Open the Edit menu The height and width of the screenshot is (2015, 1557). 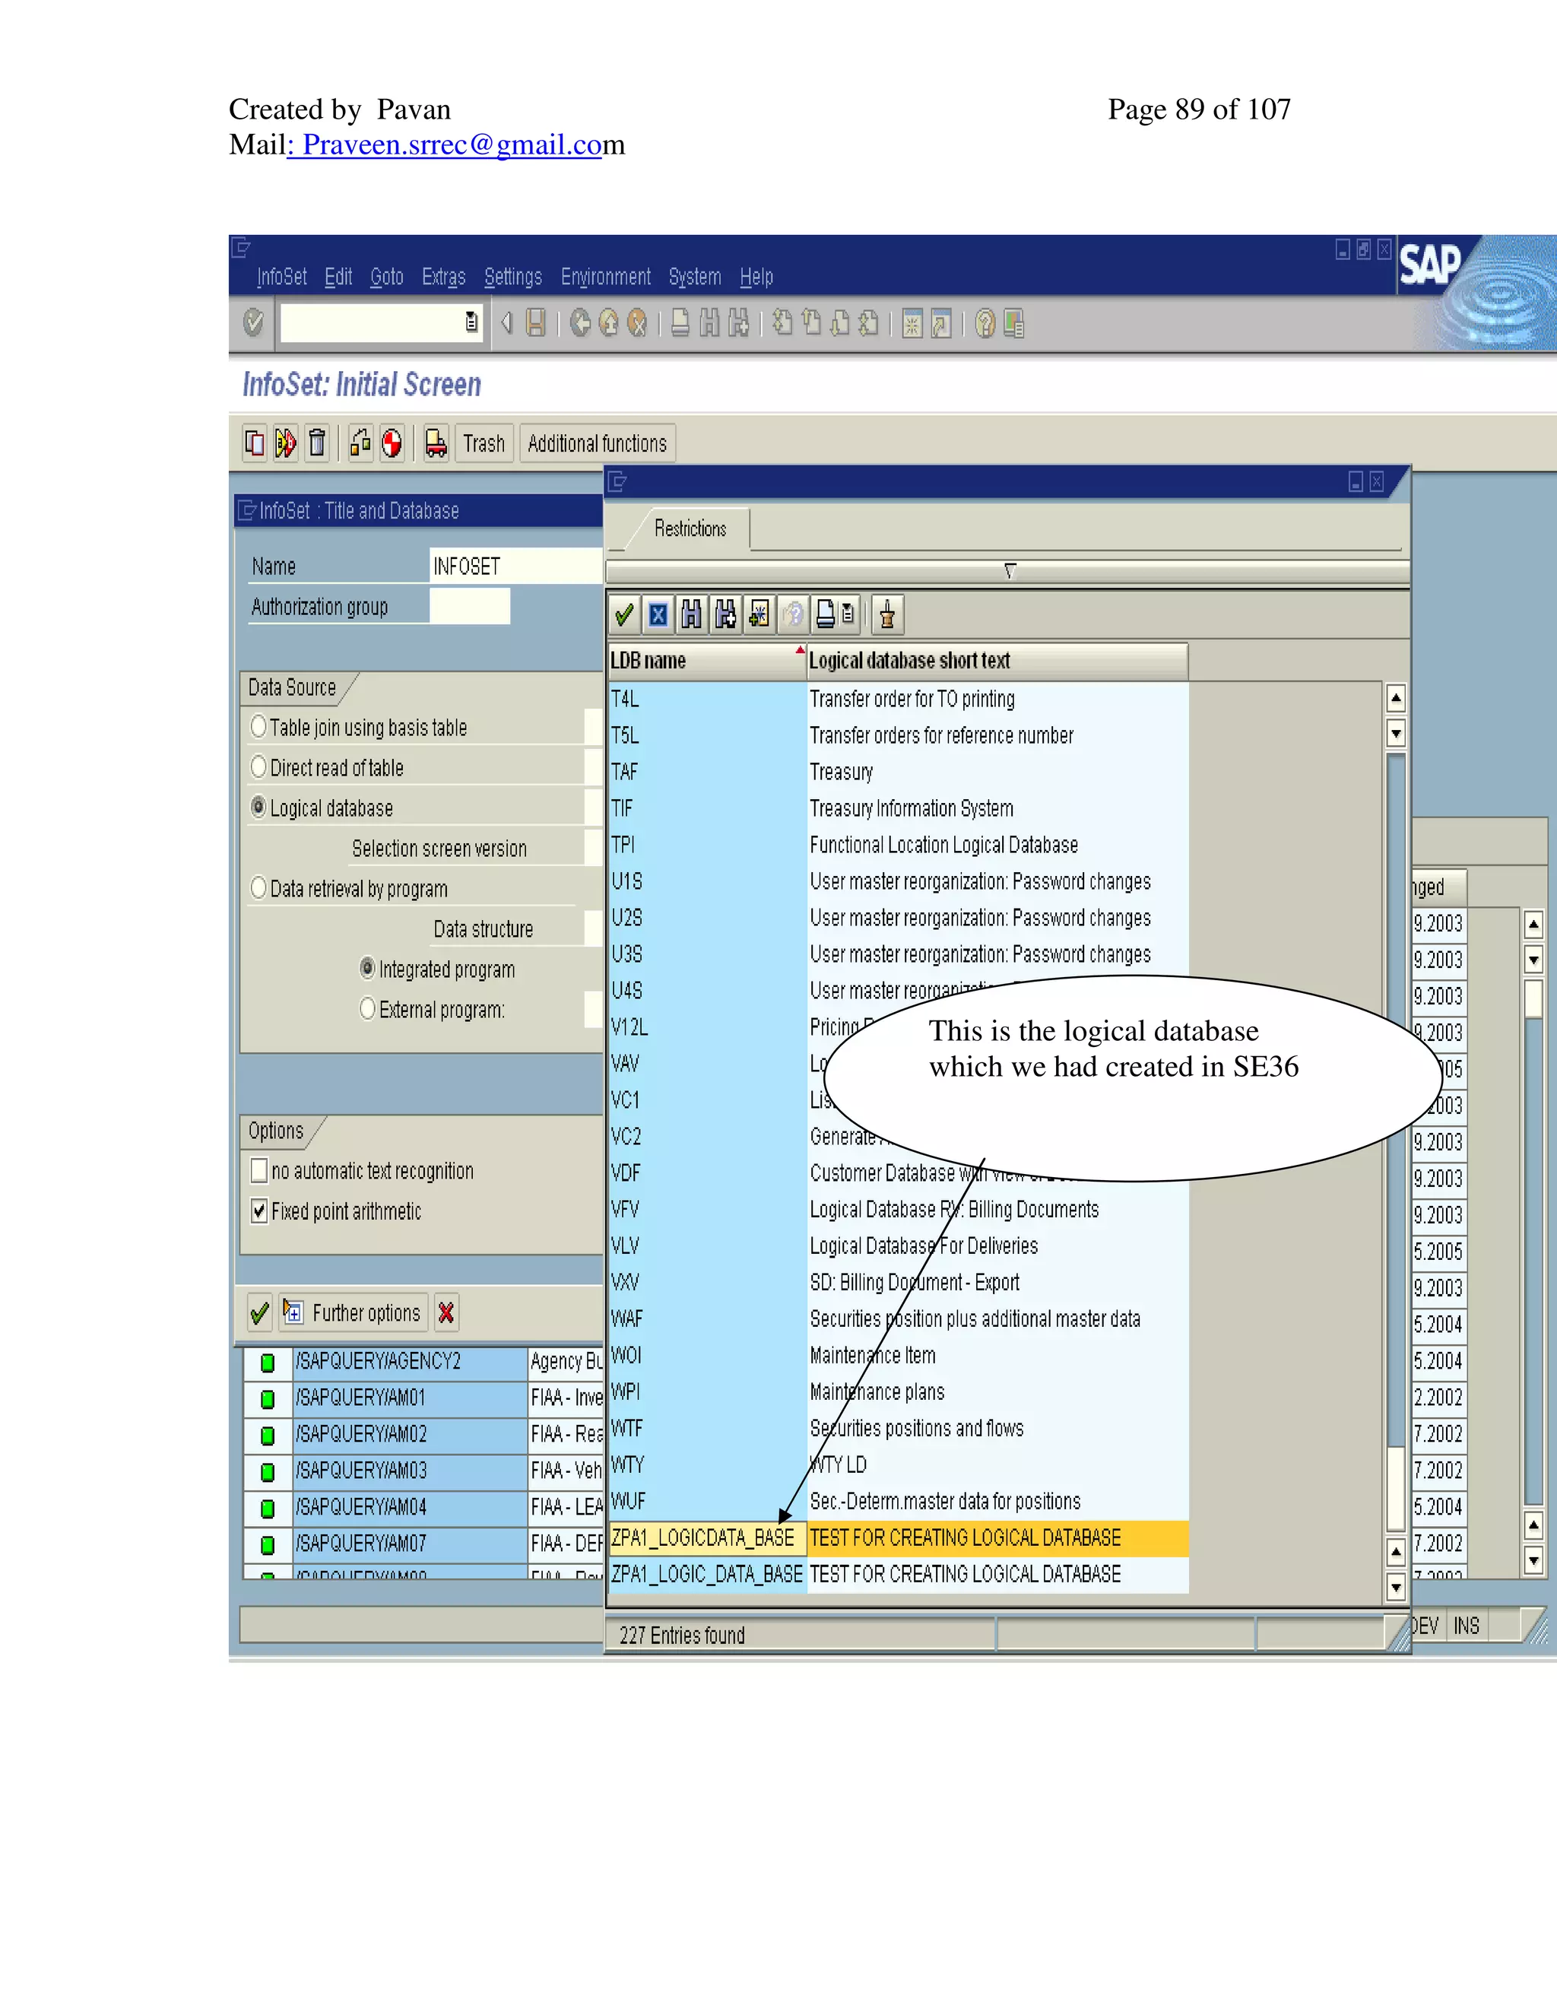click(338, 277)
